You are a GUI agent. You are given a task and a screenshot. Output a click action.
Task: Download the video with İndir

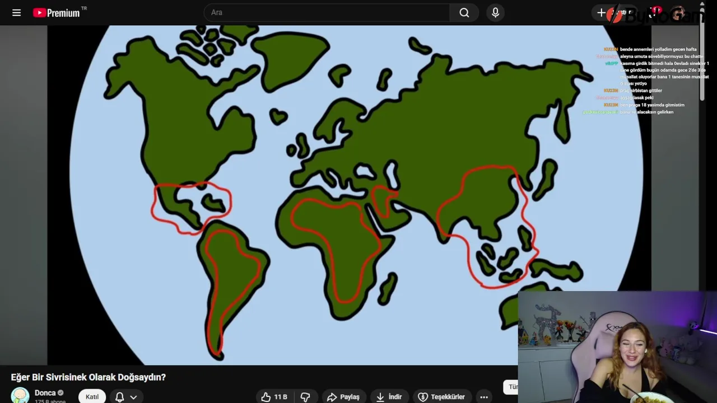pos(389,397)
